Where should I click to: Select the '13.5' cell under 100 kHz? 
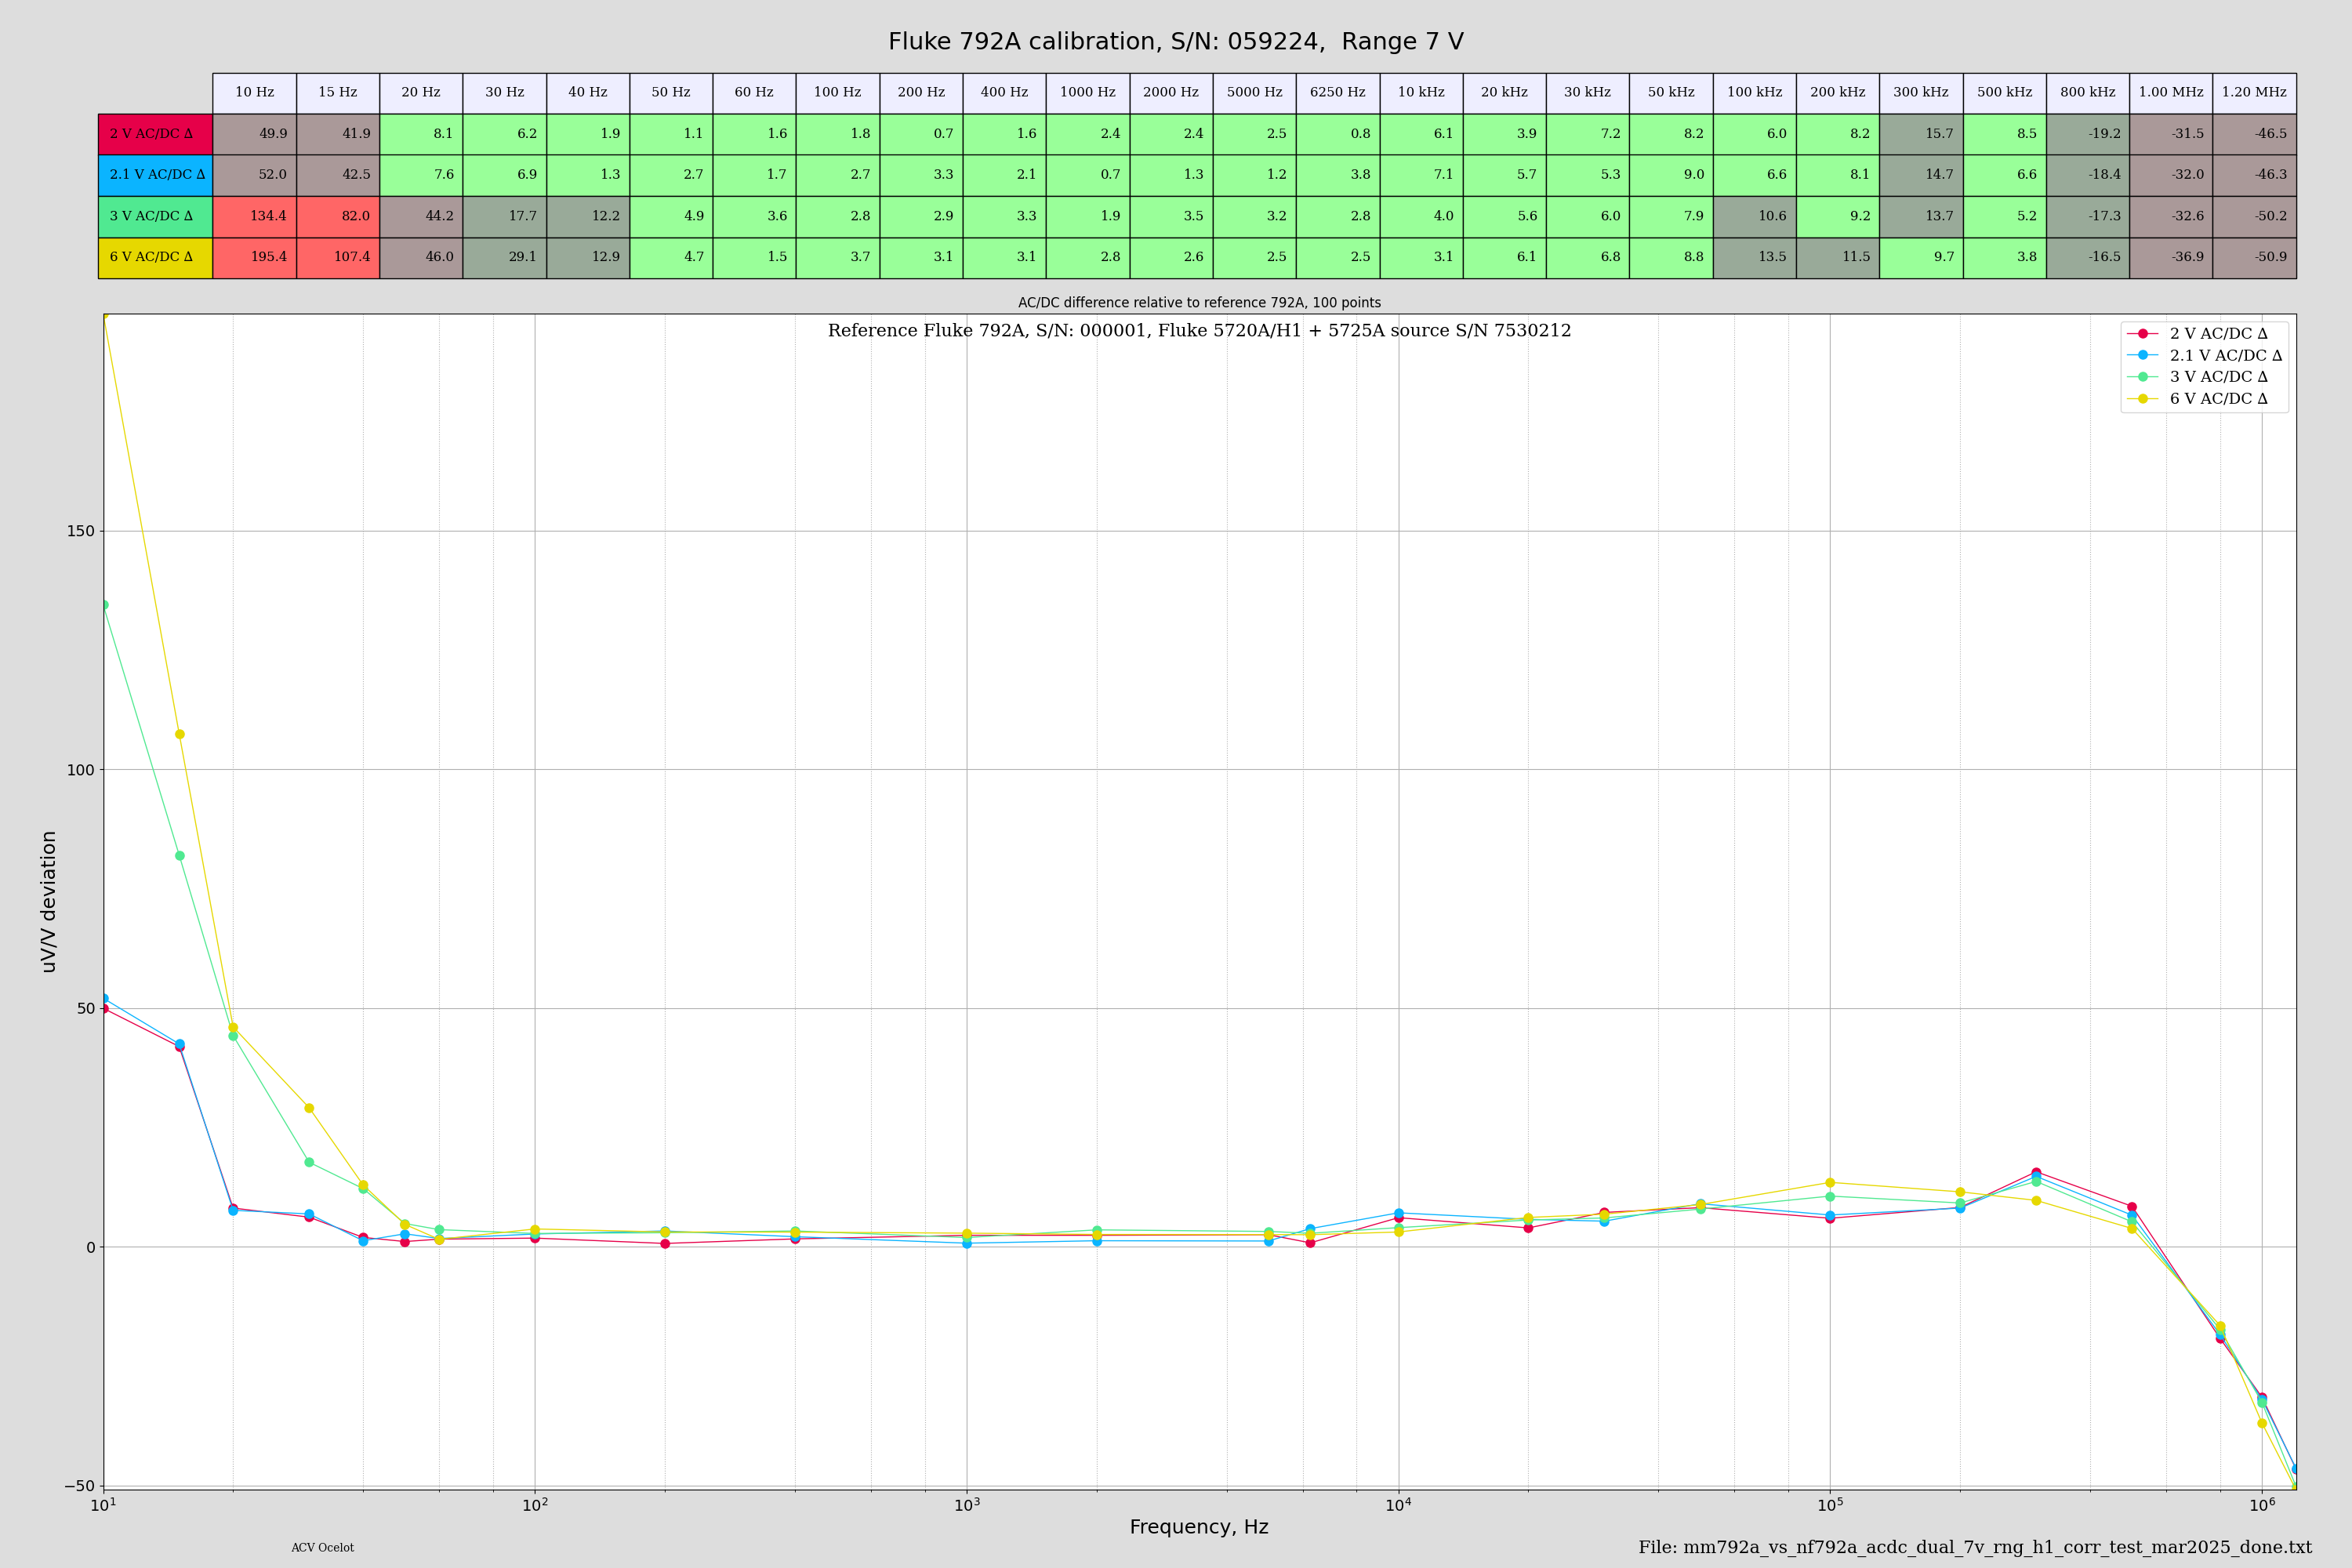click(x=1755, y=257)
